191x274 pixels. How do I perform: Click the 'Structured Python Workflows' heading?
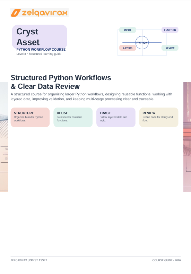pyautogui.click(x=61, y=78)
